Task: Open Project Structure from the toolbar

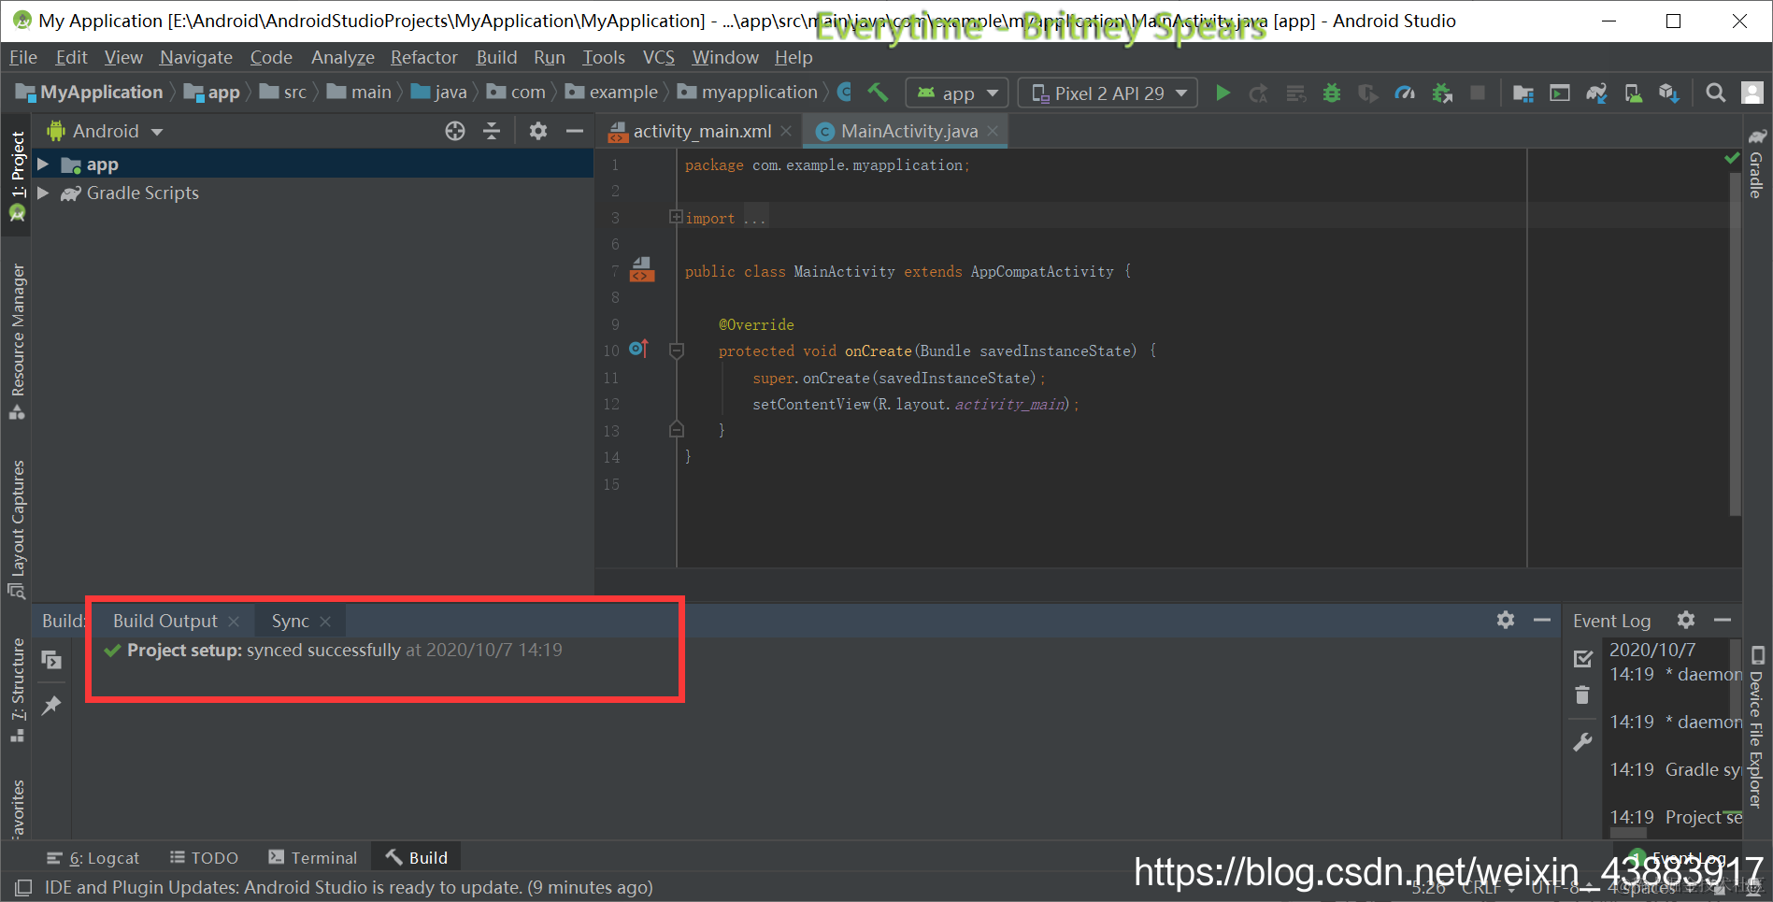Action: 1523,93
